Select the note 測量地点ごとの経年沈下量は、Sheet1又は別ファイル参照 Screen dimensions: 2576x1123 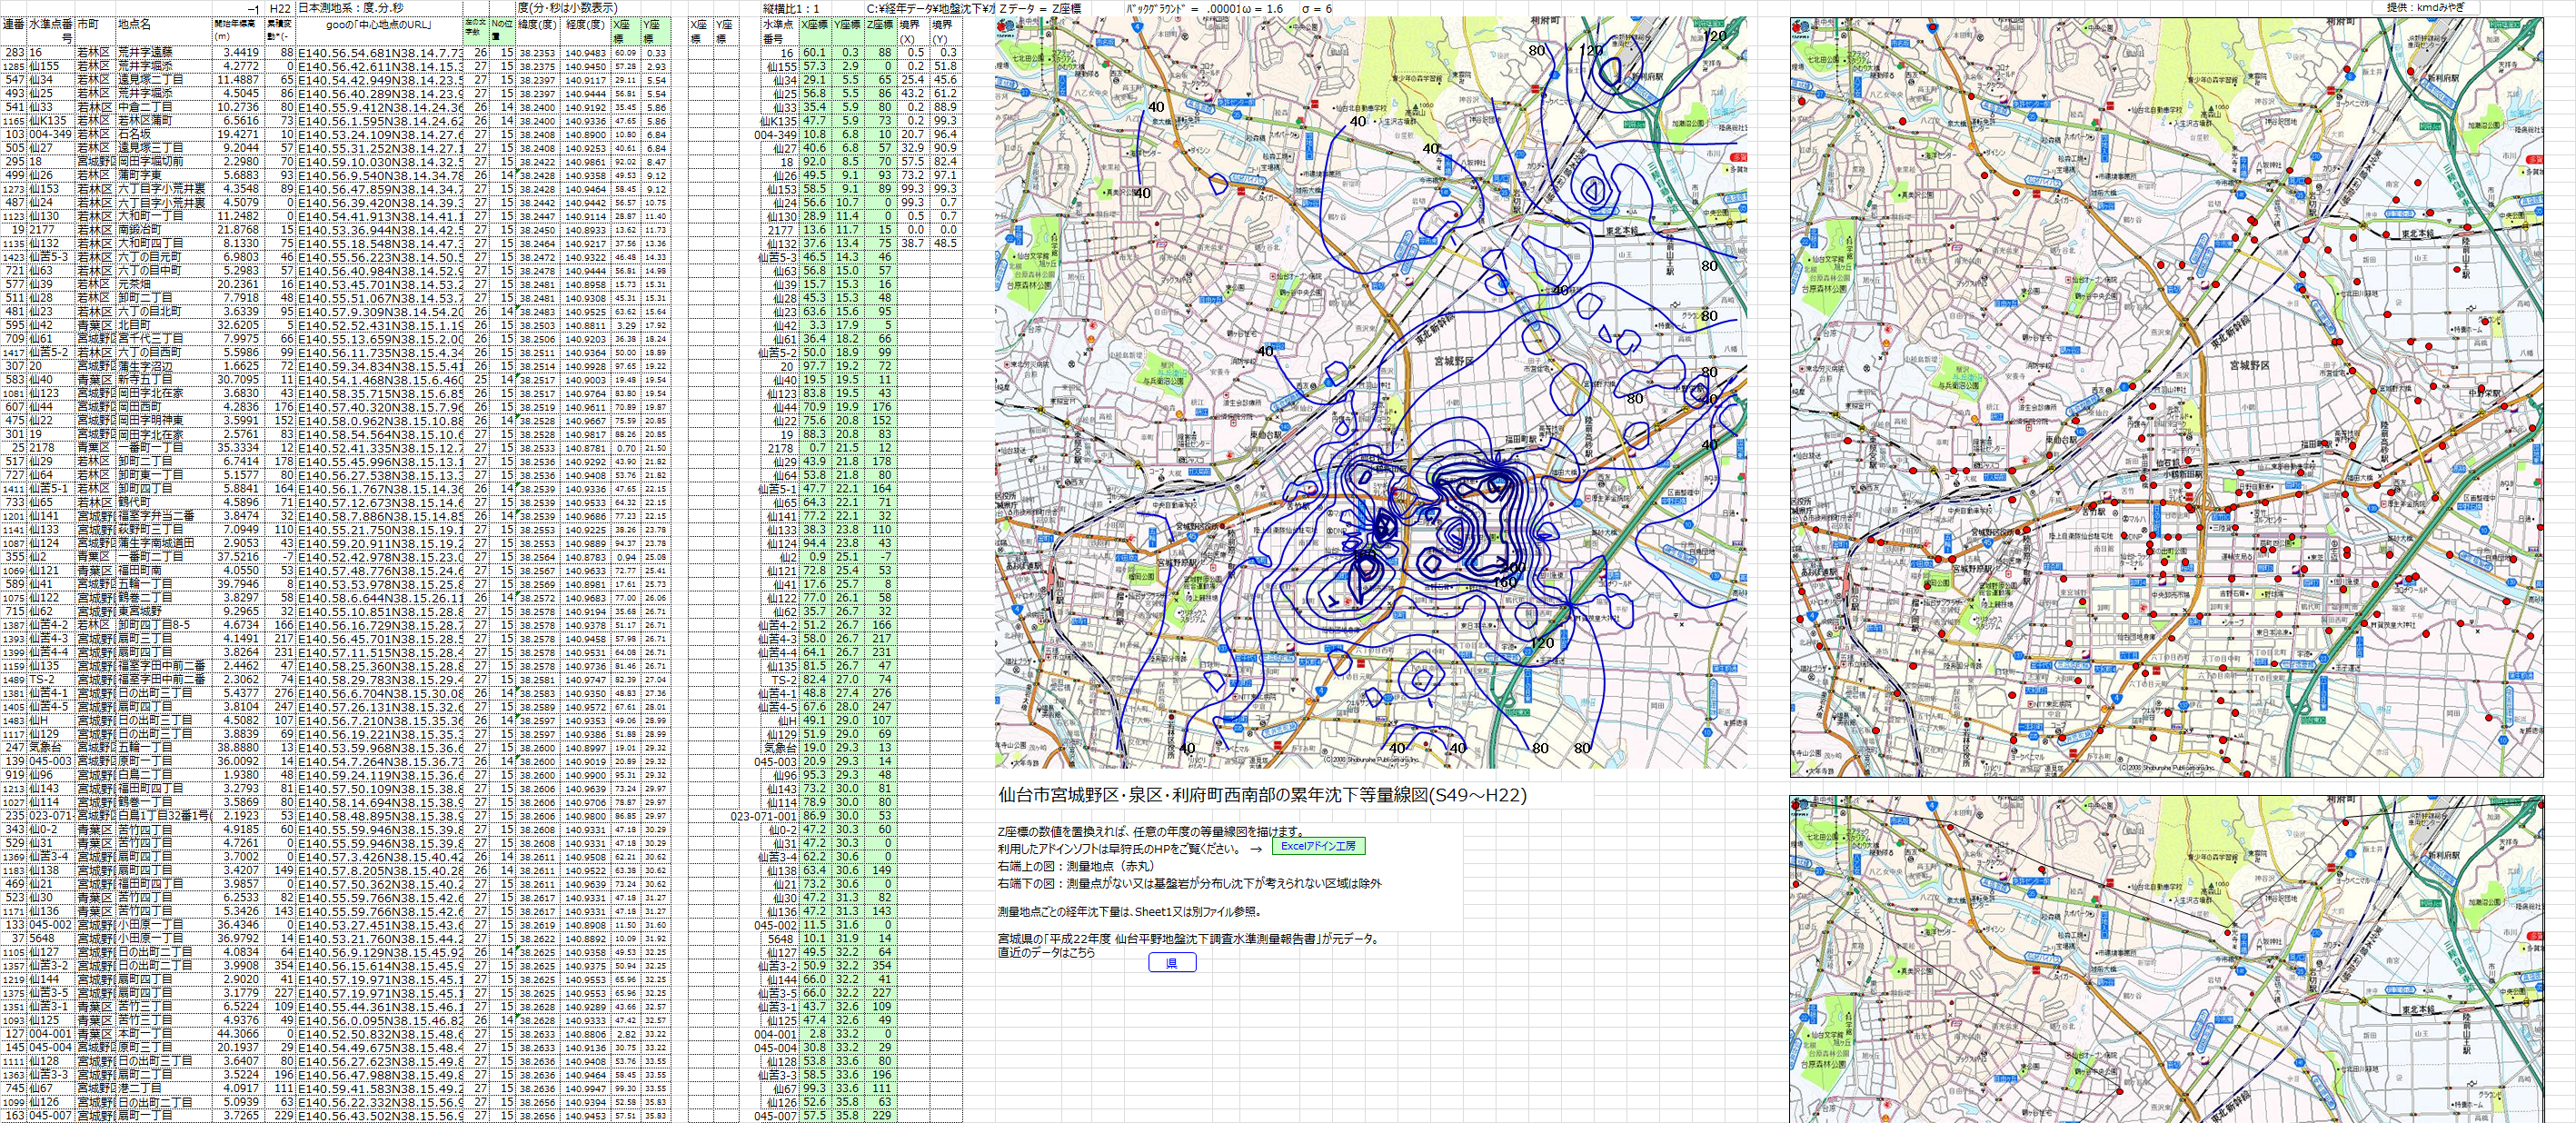(x=1129, y=912)
